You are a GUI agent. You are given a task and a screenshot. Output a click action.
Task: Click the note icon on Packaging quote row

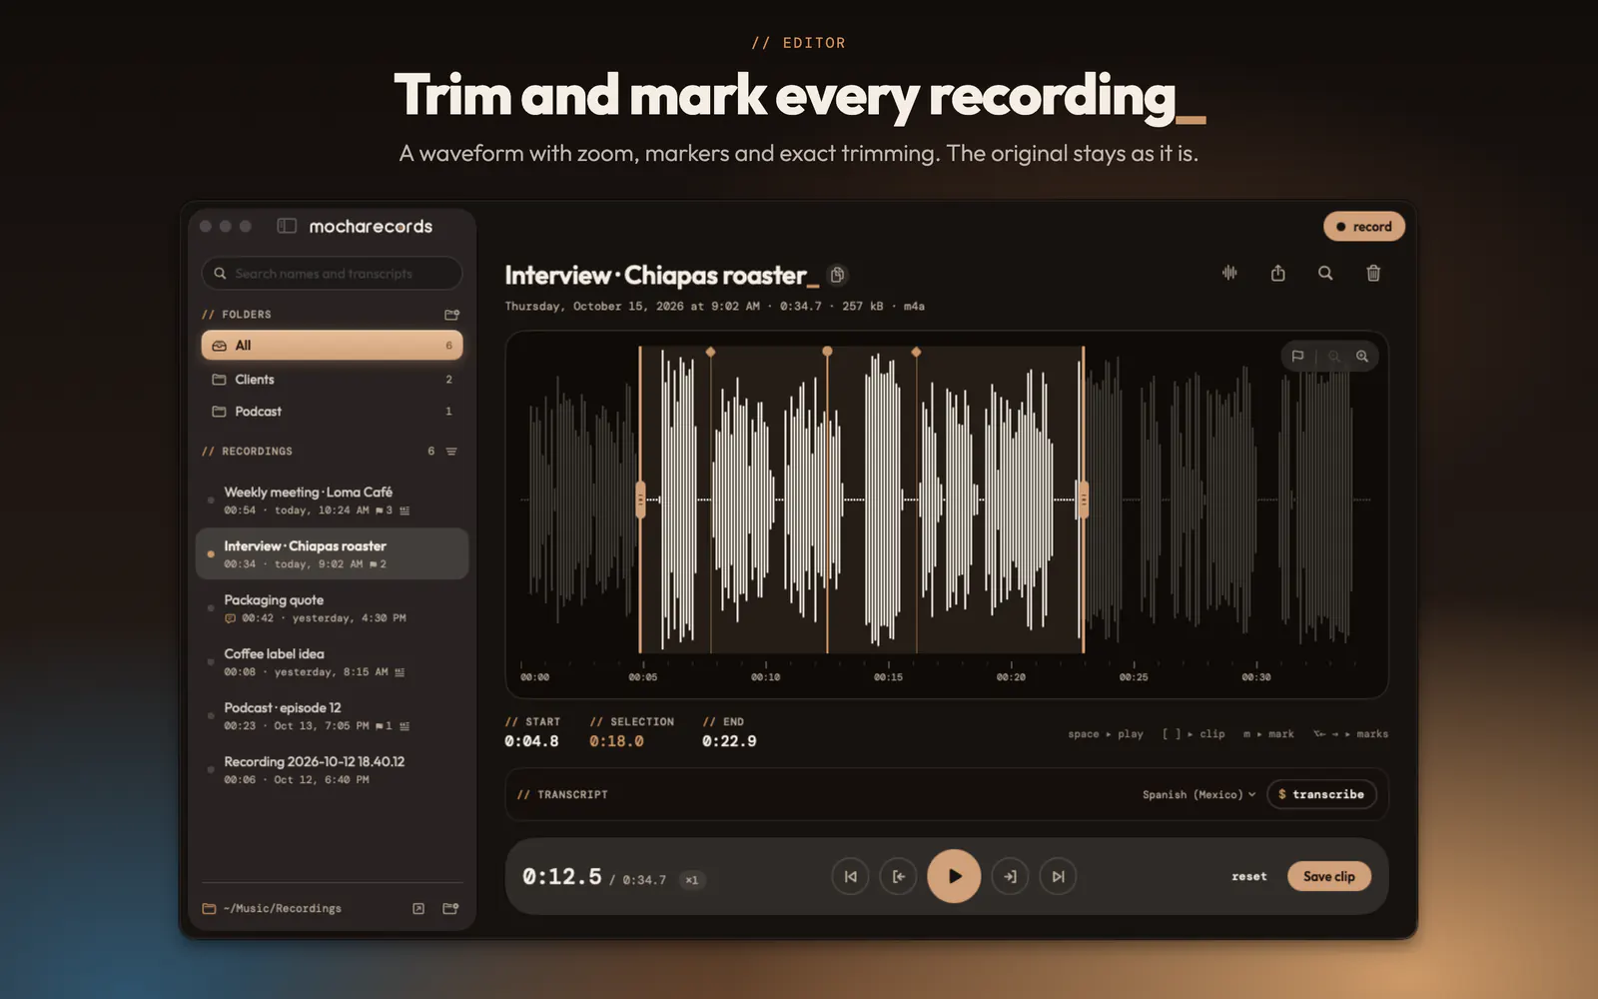pos(231,618)
